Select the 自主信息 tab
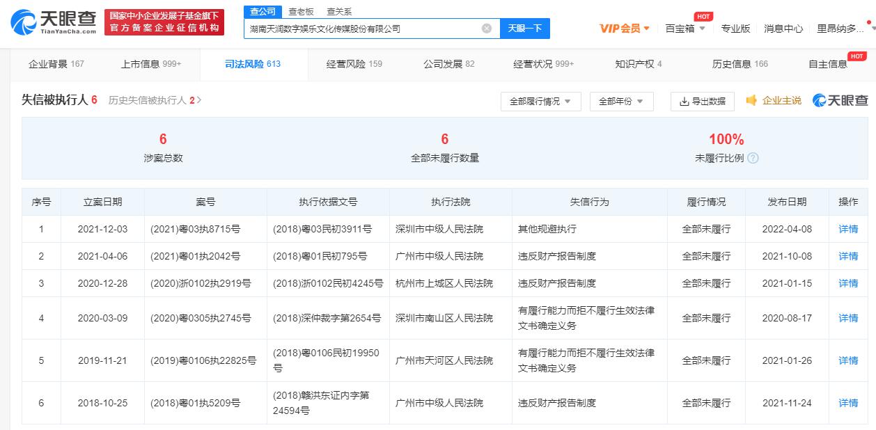The width and height of the screenshot is (876, 430). coord(828,64)
